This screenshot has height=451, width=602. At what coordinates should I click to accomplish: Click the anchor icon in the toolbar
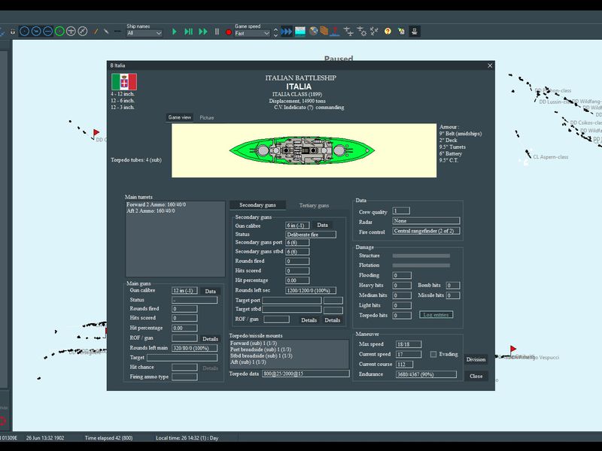13,32
